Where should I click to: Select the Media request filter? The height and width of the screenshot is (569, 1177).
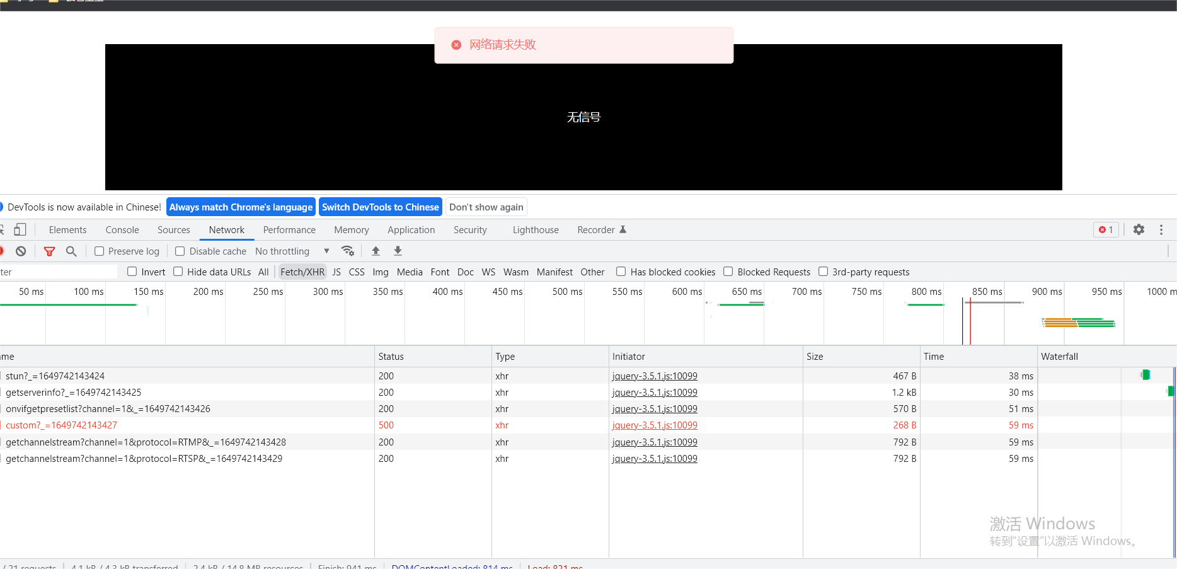click(x=410, y=272)
